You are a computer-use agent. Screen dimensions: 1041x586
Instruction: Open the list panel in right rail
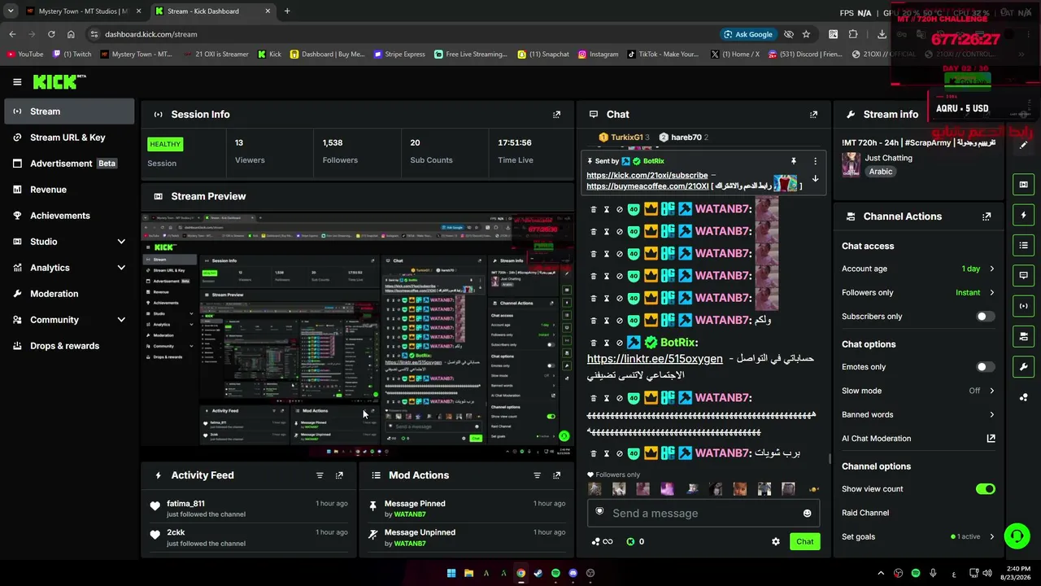(x=1023, y=245)
